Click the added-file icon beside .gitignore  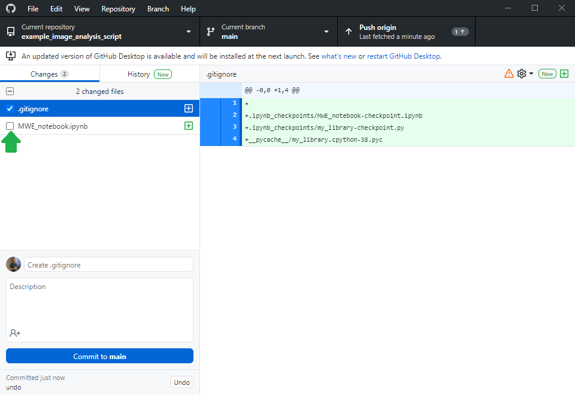[x=189, y=109]
